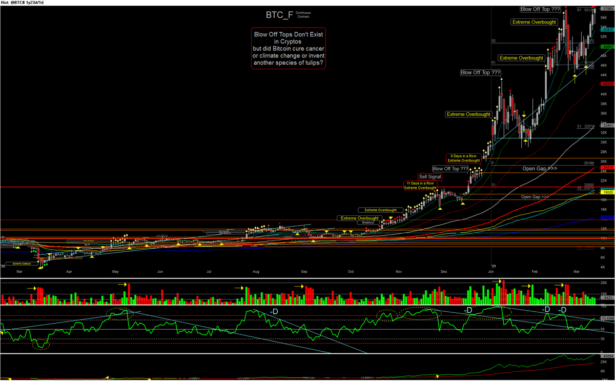
Task: Click the 'S1 32870' pivot level label
Action: click(585, 126)
